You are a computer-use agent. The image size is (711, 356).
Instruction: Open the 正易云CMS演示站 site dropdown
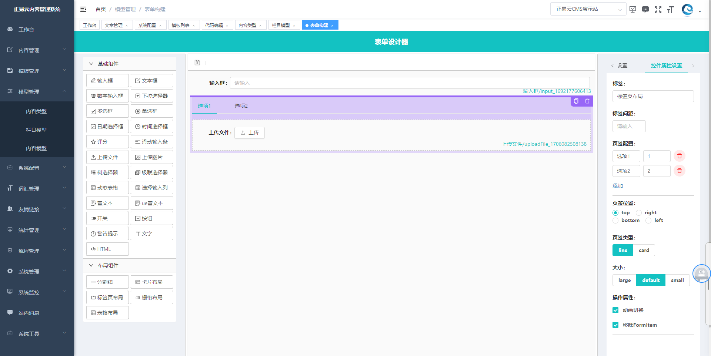[588, 9]
